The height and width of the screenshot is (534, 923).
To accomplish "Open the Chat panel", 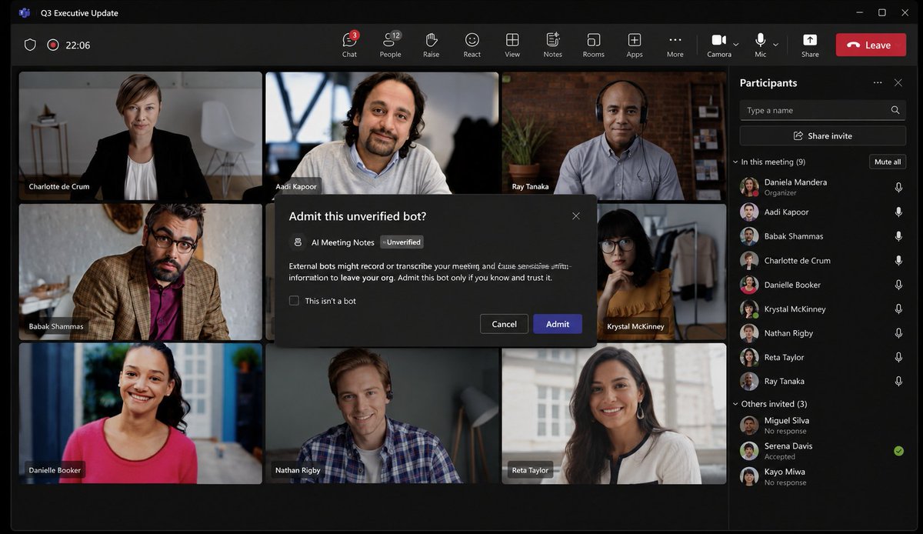I will click(349, 45).
